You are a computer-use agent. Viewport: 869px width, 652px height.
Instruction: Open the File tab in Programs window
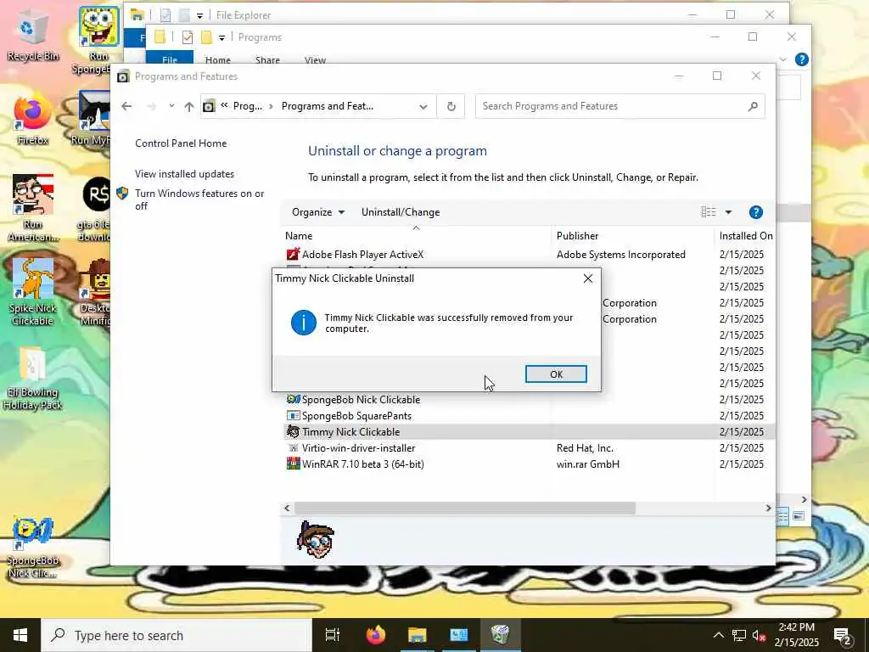pos(170,59)
